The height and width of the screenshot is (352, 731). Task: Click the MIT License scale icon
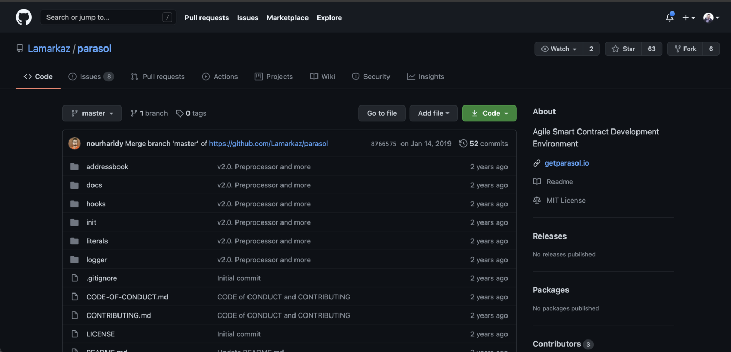click(537, 200)
